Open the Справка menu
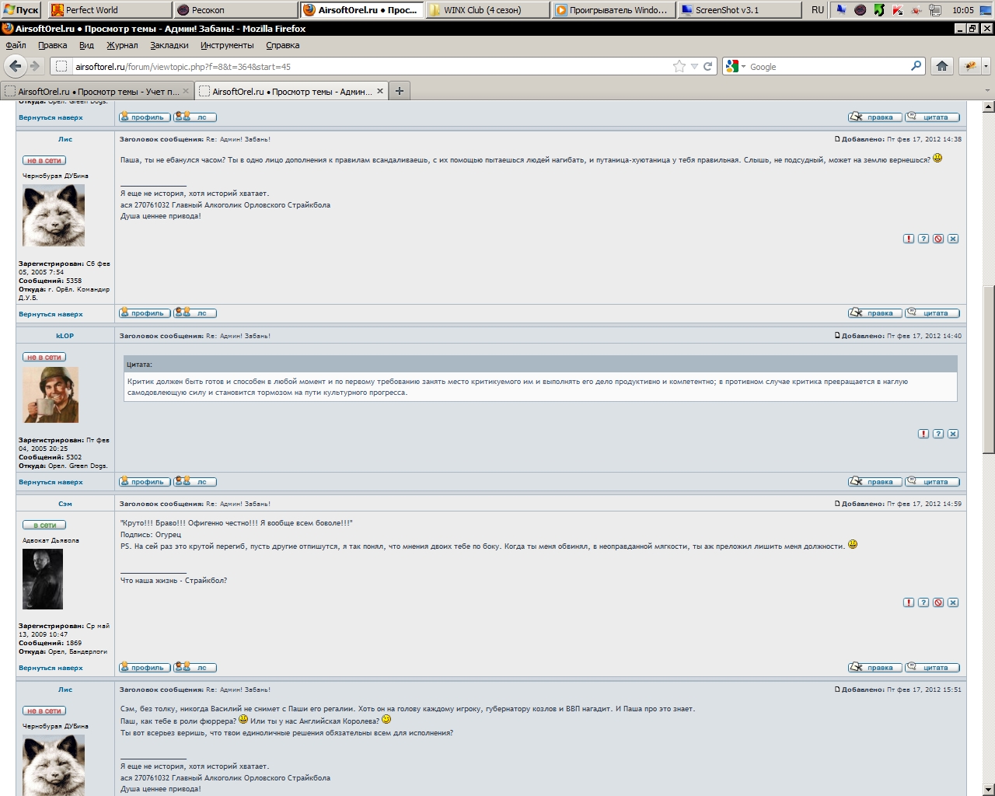 pos(283,45)
